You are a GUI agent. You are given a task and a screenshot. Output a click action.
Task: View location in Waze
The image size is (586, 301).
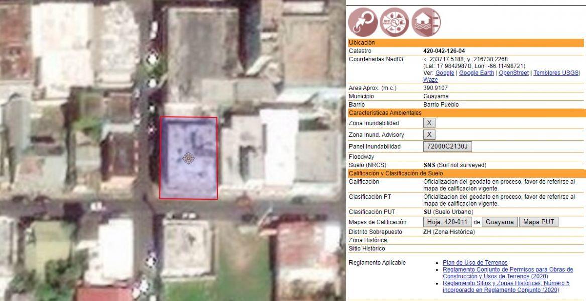point(430,80)
